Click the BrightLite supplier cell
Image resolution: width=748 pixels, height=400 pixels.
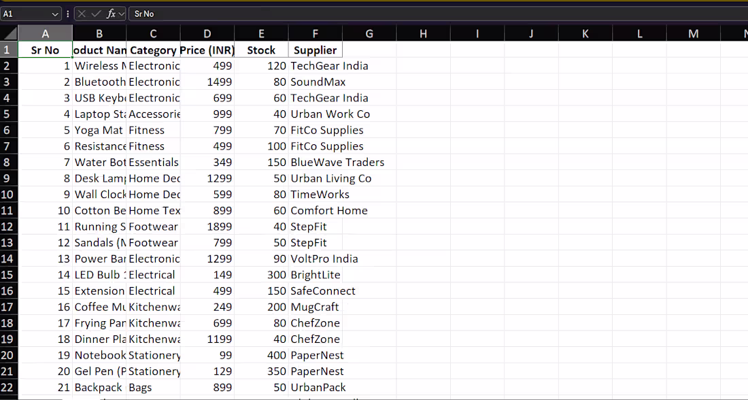coord(316,275)
